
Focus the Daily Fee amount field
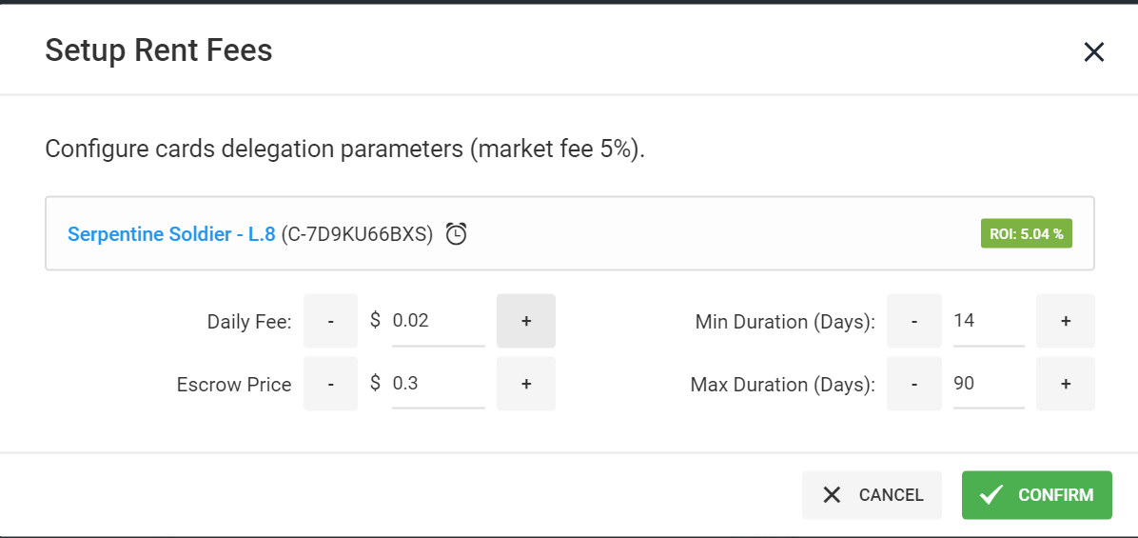tap(439, 321)
